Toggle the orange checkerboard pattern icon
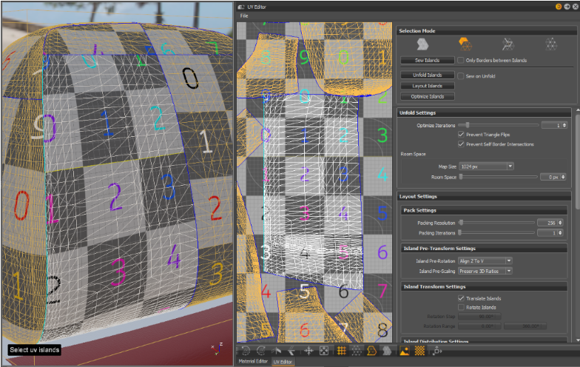 click(419, 351)
